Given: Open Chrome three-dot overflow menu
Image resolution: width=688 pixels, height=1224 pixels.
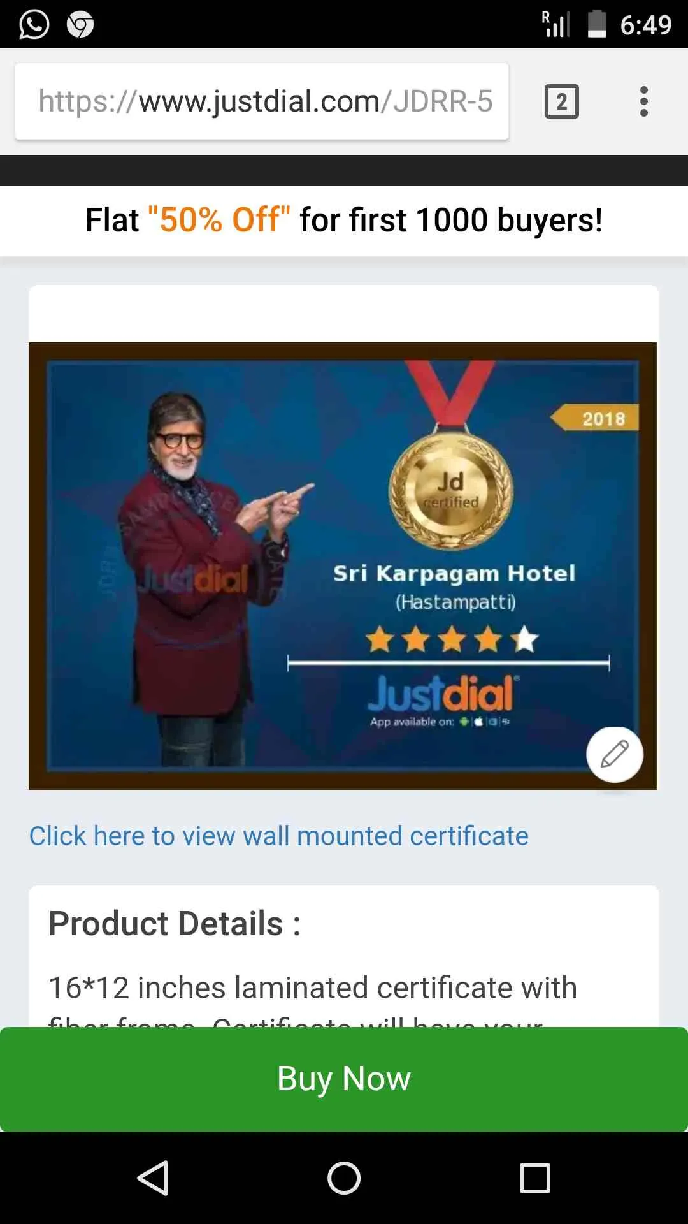Looking at the screenshot, I should [x=644, y=101].
